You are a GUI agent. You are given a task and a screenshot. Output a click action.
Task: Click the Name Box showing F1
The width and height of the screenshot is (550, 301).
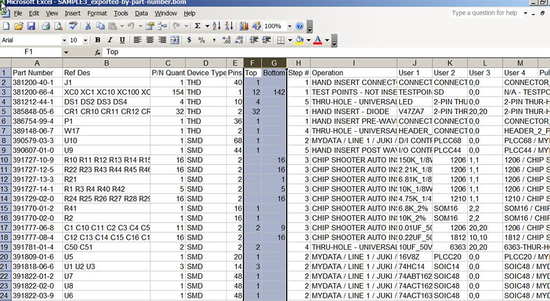coord(31,52)
